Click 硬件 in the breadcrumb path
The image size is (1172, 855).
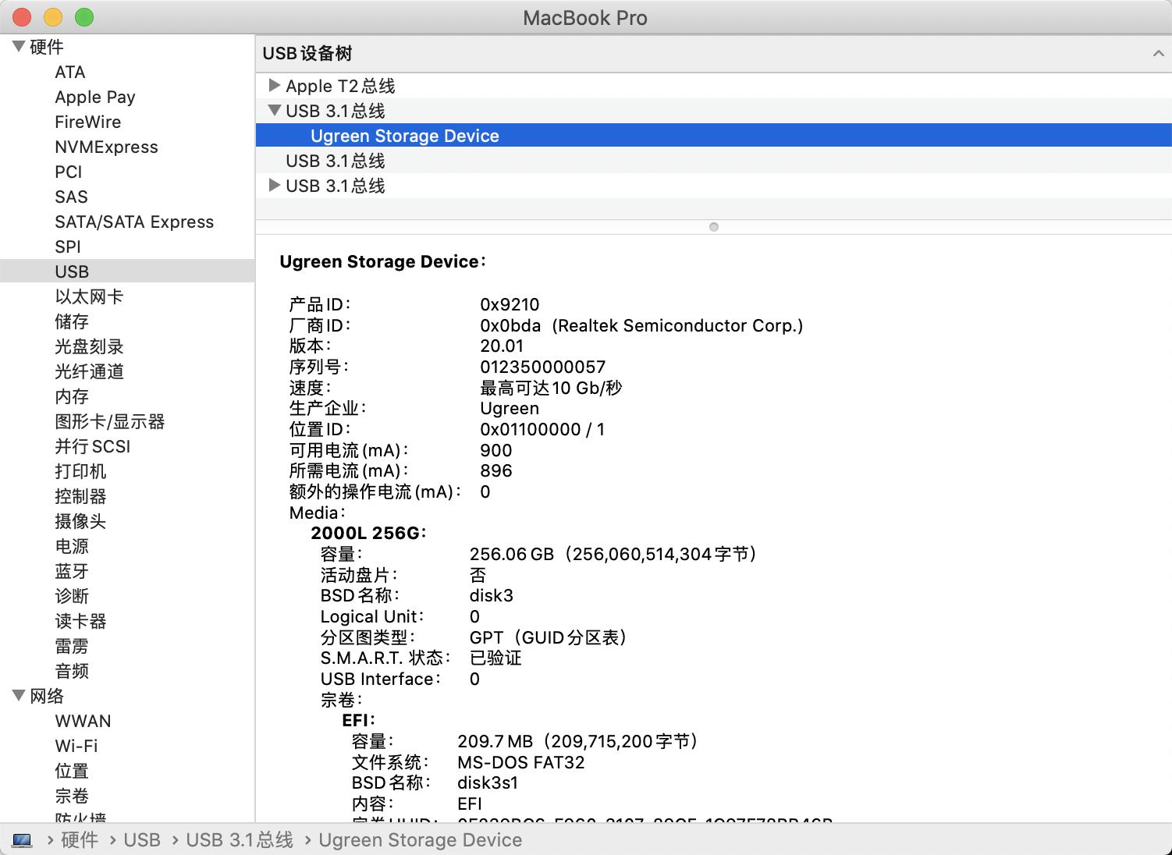coord(79,839)
